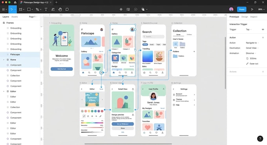Viewport: 267px width, 145px height.
Task: Add an interaction with the Action plus icon
Action: pos(263,38)
